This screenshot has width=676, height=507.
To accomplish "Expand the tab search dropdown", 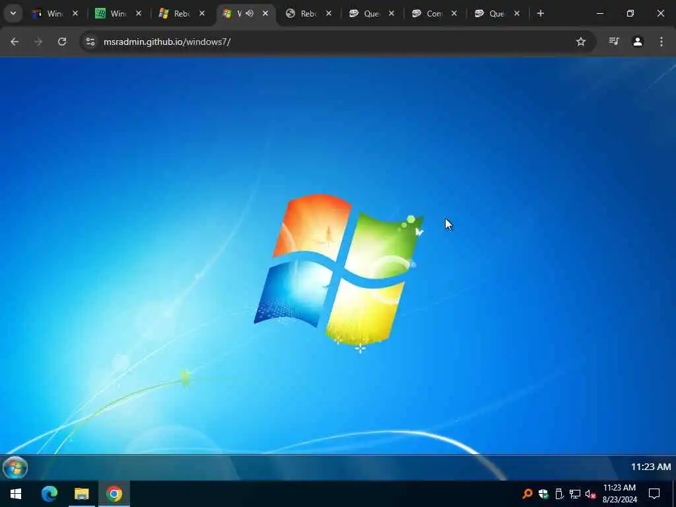I will (x=13, y=13).
